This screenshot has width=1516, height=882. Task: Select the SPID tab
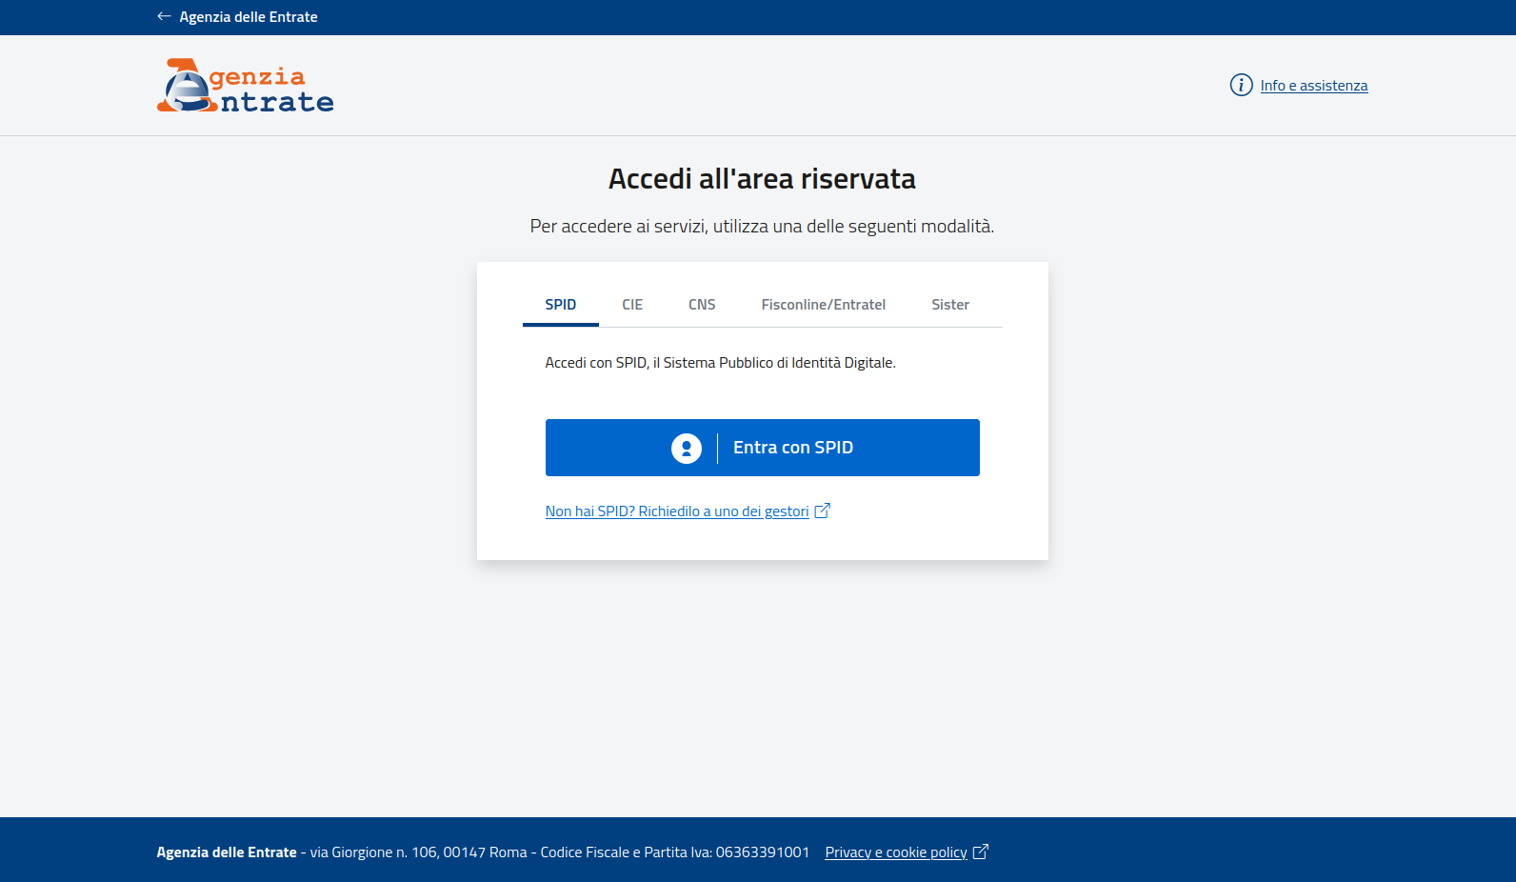tap(561, 305)
